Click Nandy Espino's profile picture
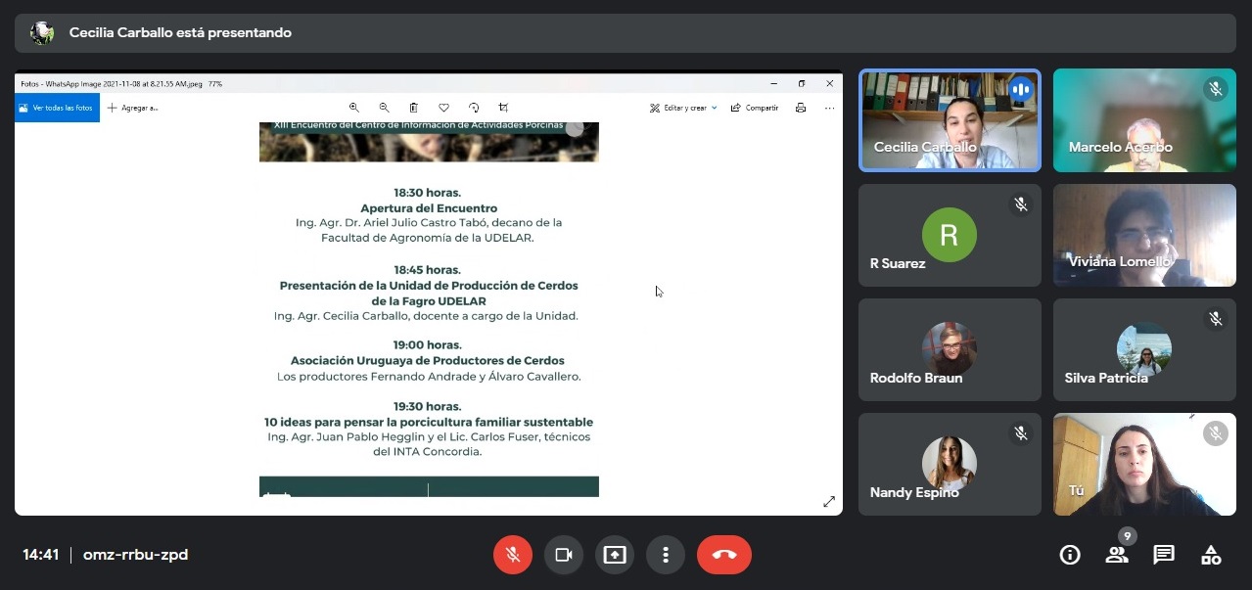 point(950,464)
